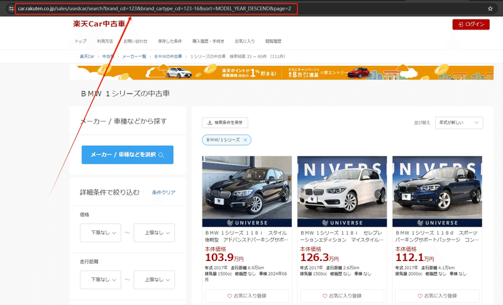Click the 詳細条件で絞り込む heading
The image size is (503, 305).
tap(109, 192)
